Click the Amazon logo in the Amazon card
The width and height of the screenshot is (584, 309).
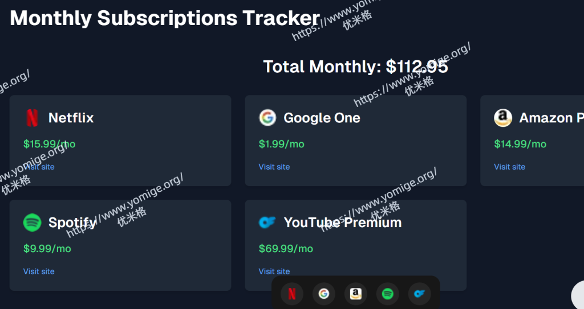pos(503,118)
